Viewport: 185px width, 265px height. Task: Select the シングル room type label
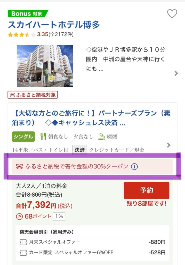point(23,137)
